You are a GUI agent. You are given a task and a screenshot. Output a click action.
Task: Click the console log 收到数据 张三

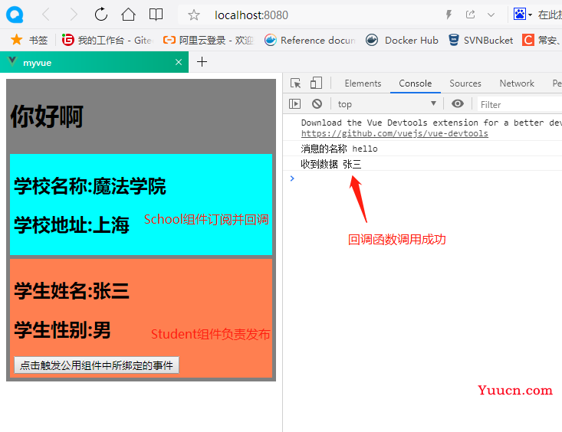point(330,164)
